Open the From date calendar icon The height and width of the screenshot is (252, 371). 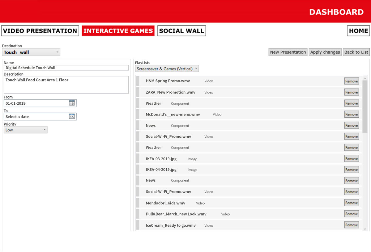[72, 103]
